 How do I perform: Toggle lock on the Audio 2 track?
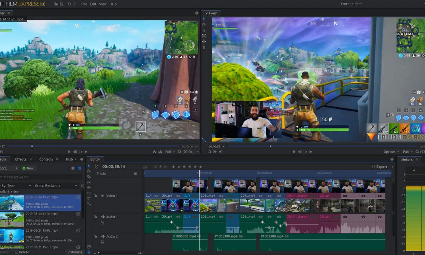(96, 236)
